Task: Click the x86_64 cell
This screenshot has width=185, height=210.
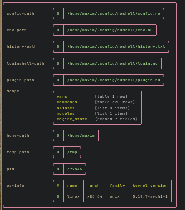Action: [x=95, y=197]
